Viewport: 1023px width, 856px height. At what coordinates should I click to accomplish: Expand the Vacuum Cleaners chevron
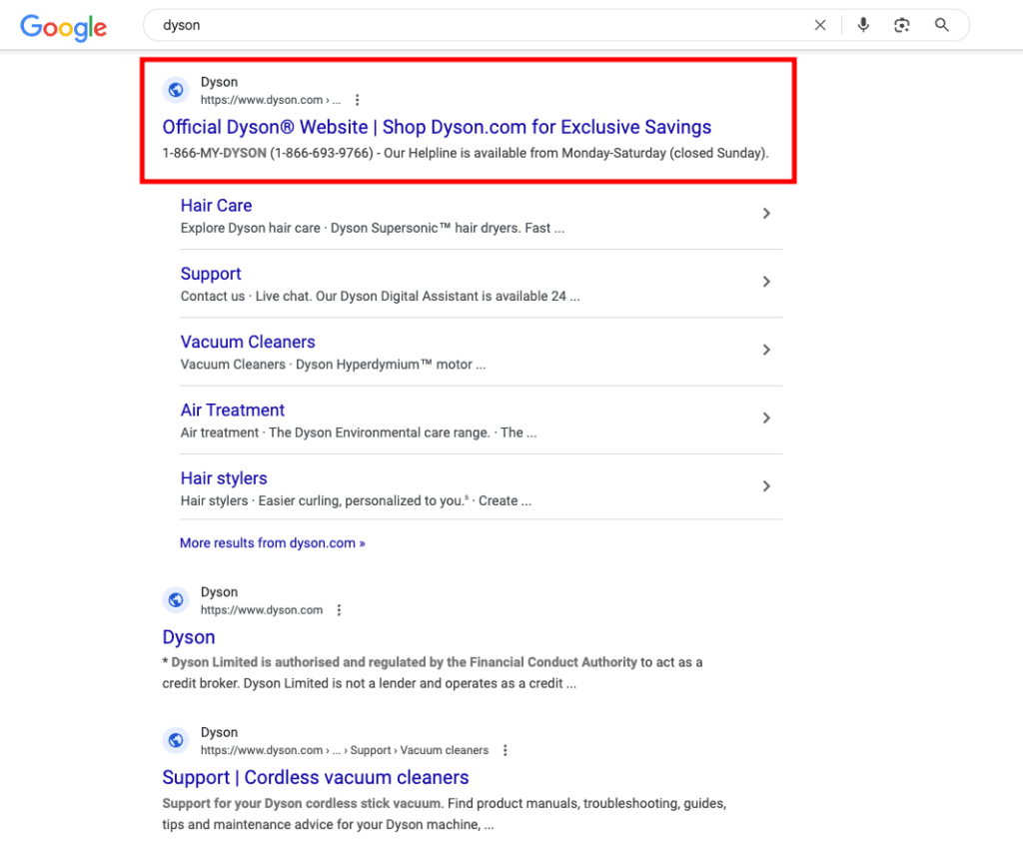tap(766, 350)
